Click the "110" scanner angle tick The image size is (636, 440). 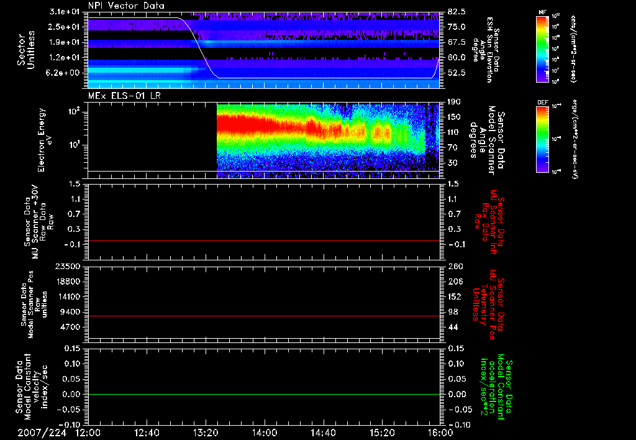[x=454, y=132]
